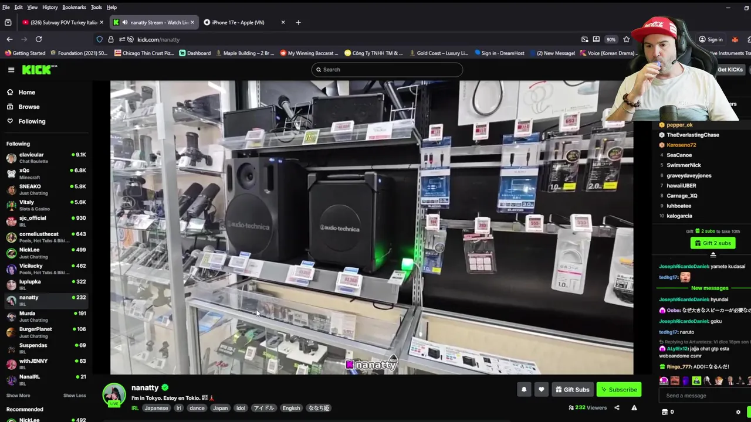Collapse following list with Show Less
751x422 pixels.
coord(75,396)
